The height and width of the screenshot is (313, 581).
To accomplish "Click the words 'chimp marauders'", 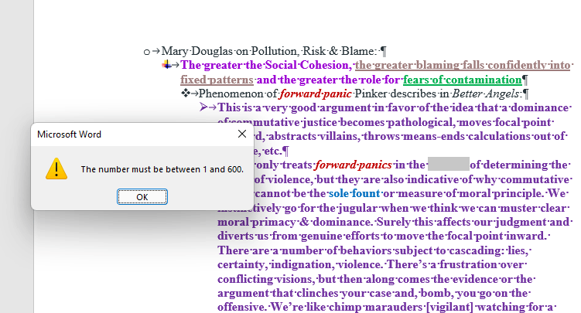I will click(375, 307).
